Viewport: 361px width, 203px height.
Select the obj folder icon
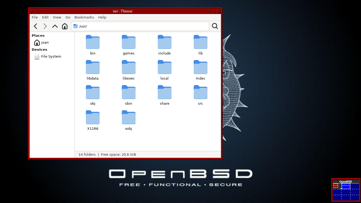point(93,92)
